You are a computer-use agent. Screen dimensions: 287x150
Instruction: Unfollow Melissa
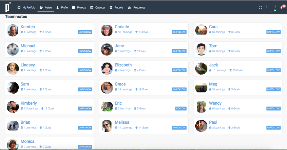[179, 128]
